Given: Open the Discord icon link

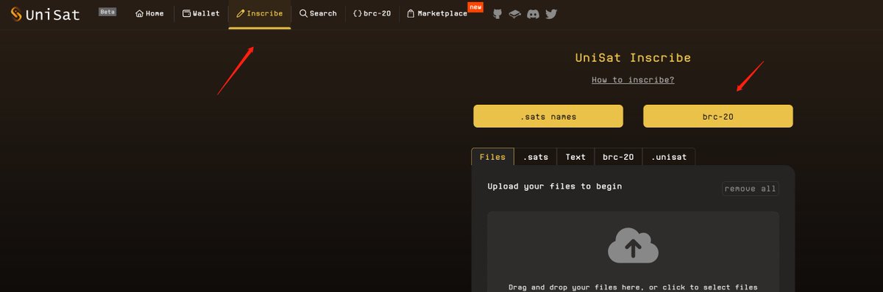Looking at the screenshot, I should pos(533,14).
